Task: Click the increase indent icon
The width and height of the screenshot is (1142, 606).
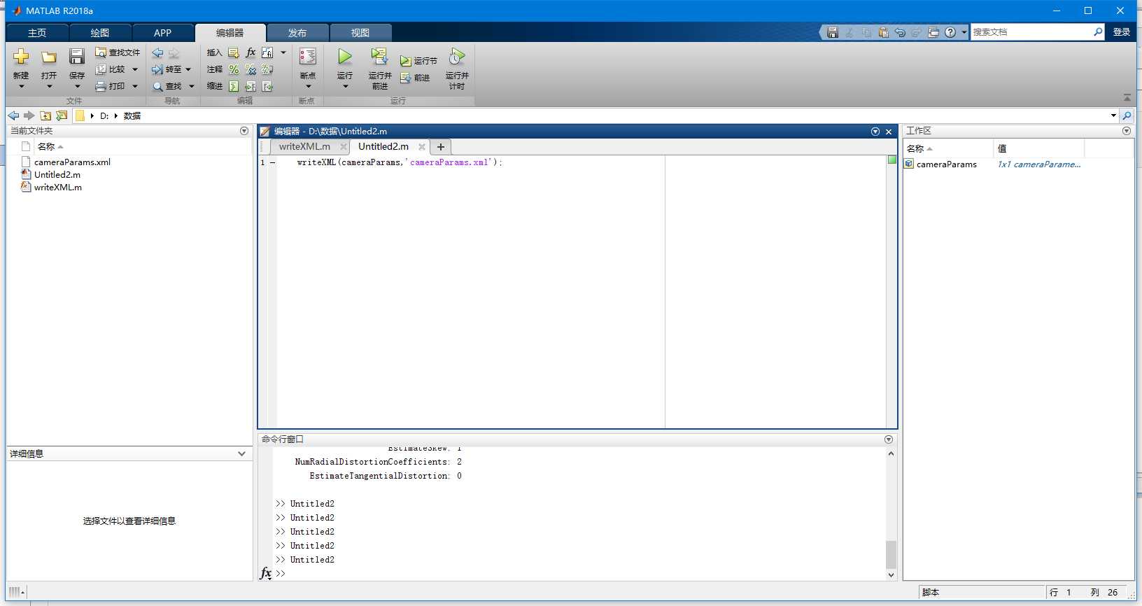Action: (x=251, y=86)
